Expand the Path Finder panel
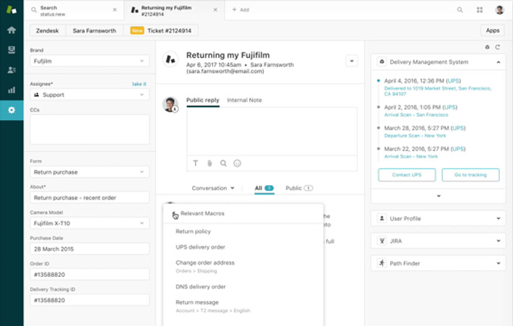 pyautogui.click(x=499, y=263)
